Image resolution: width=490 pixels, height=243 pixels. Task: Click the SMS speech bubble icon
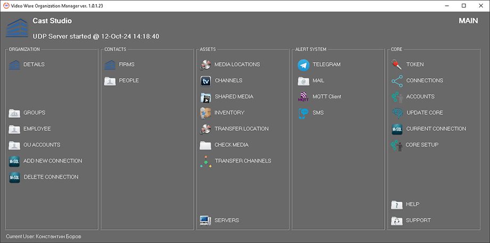pyautogui.click(x=304, y=114)
